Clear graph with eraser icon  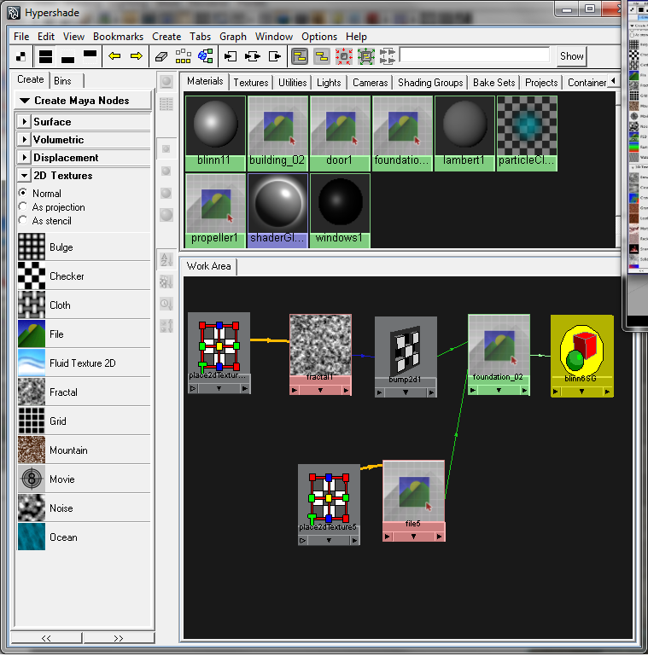click(x=161, y=56)
